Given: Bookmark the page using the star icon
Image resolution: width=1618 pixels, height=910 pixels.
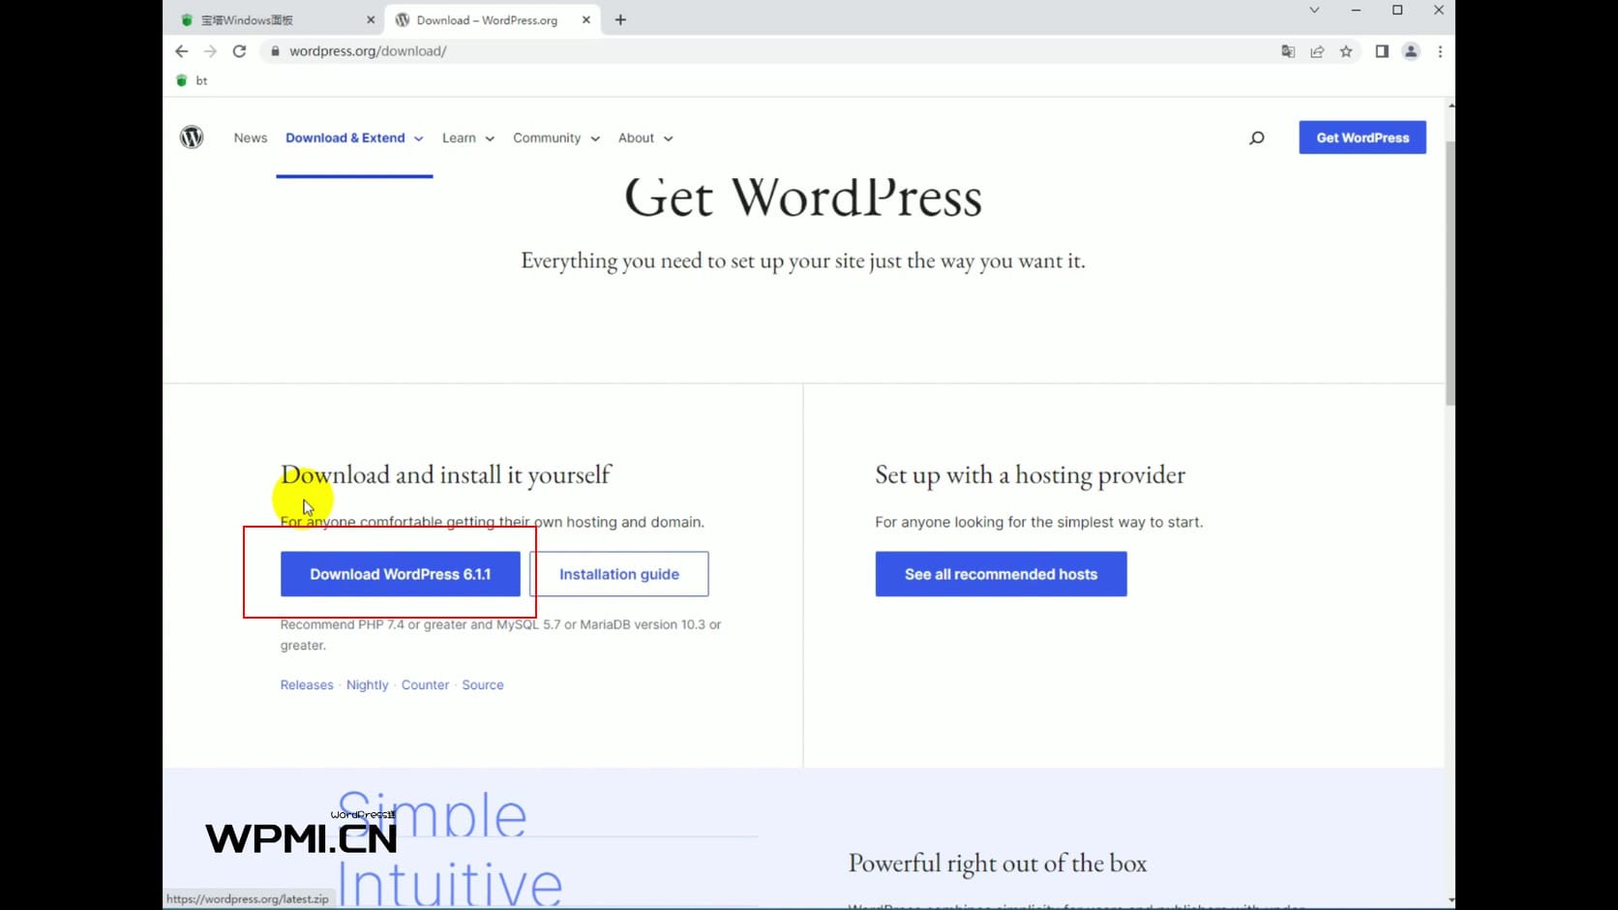Looking at the screenshot, I should [1346, 51].
